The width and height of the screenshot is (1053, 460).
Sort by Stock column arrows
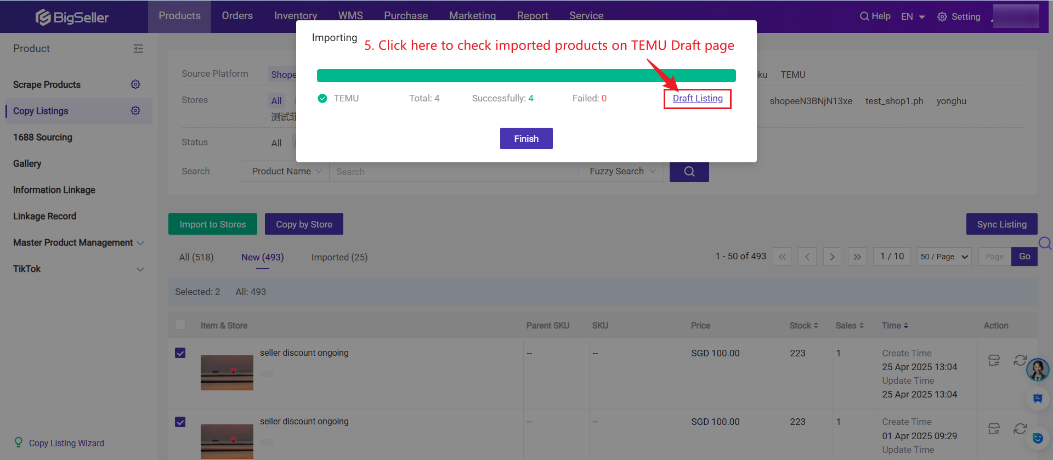click(x=816, y=326)
